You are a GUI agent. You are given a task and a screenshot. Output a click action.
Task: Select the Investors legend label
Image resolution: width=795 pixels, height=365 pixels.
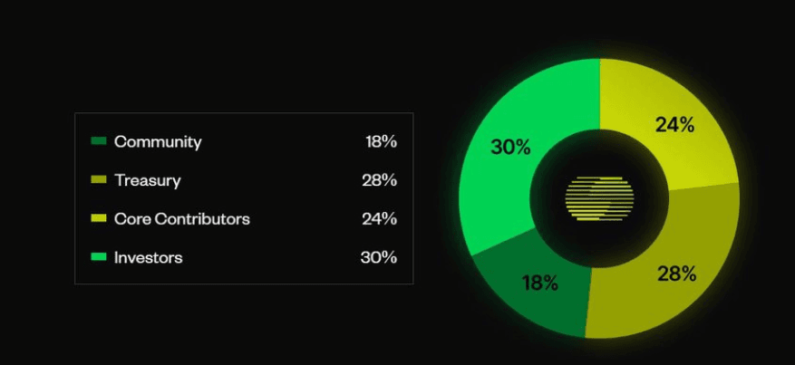tap(148, 258)
